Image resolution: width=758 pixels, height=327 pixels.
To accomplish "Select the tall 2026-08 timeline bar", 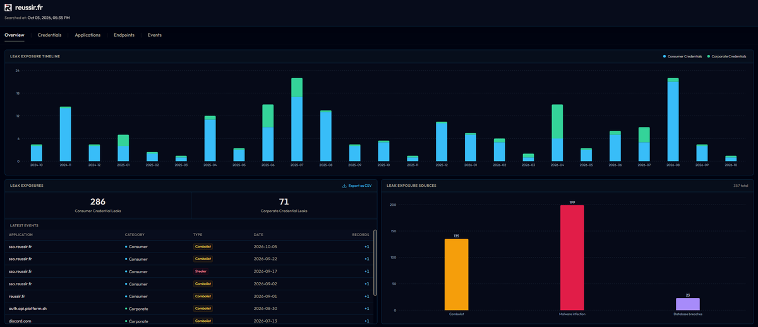I will (673, 119).
